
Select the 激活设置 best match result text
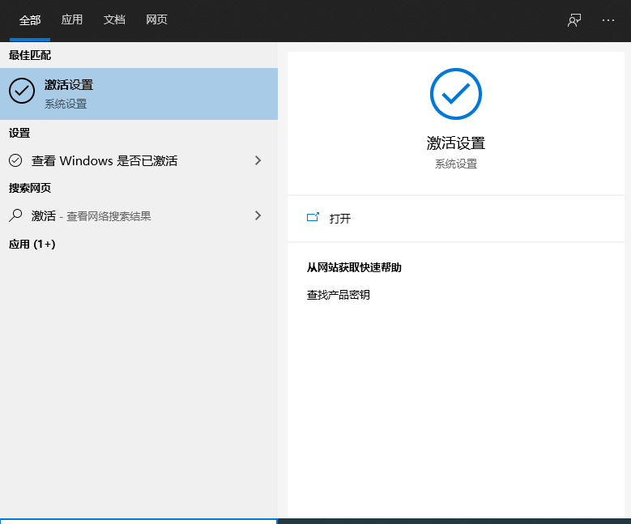click(x=69, y=85)
